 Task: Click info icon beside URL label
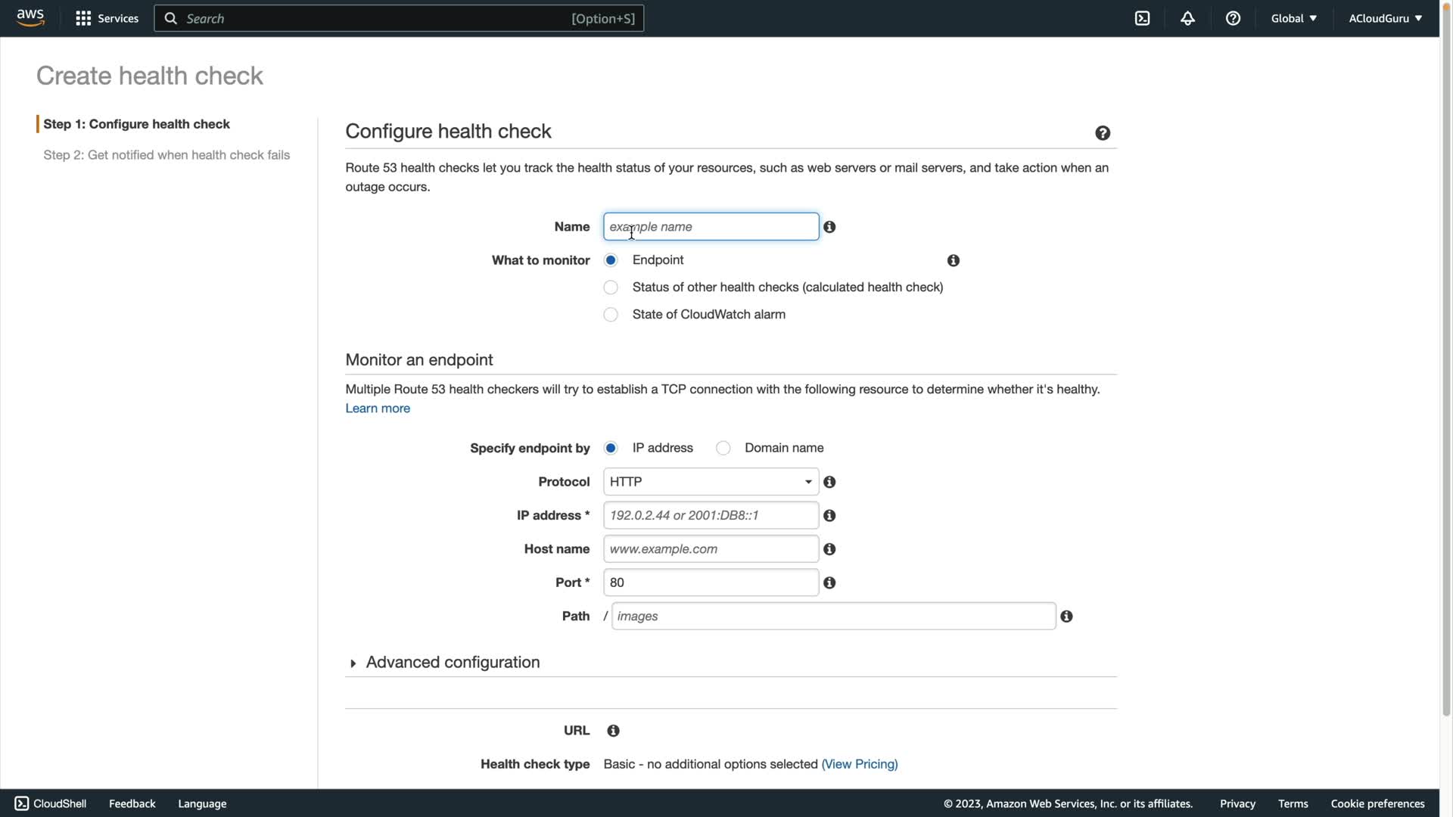613,731
